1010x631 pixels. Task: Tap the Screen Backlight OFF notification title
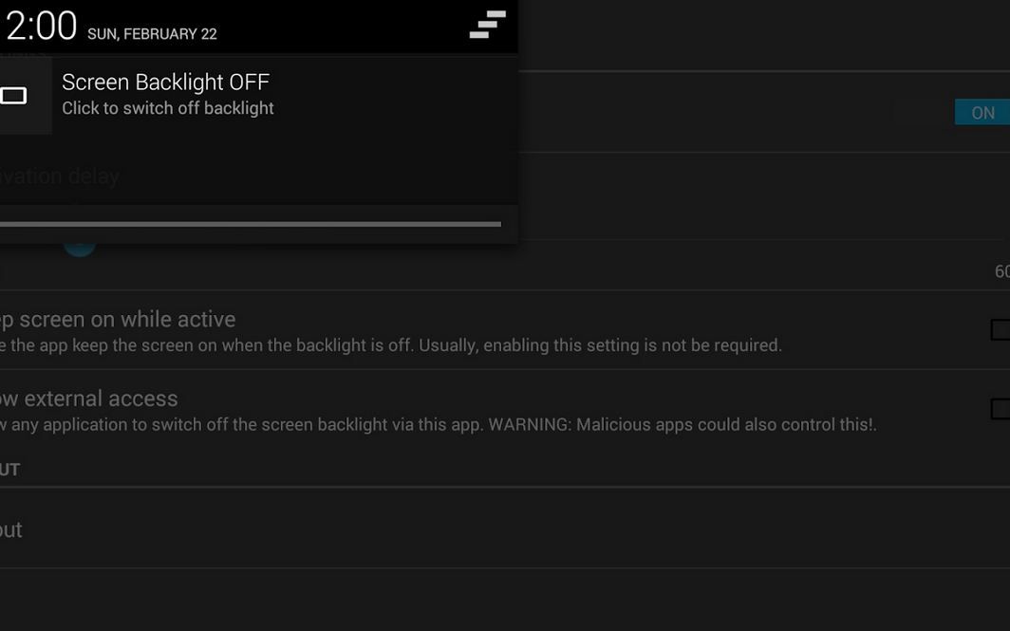[x=165, y=83]
